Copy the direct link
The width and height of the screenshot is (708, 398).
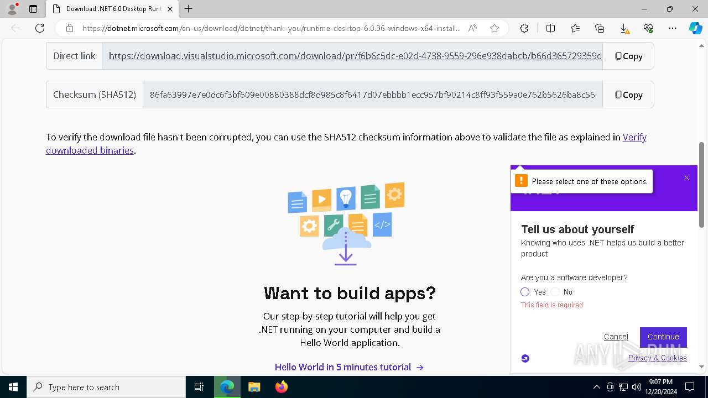click(x=628, y=56)
